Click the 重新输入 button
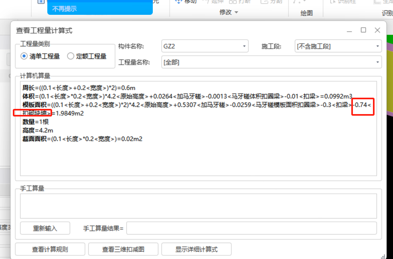This screenshot has width=393, height=259. [45, 228]
